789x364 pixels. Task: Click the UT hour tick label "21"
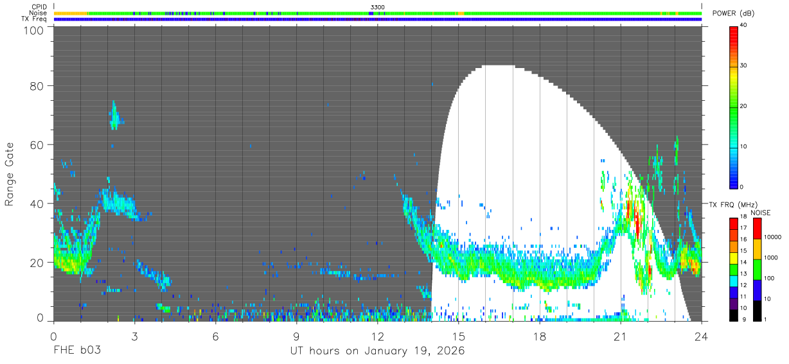pyautogui.click(x=620, y=336)
